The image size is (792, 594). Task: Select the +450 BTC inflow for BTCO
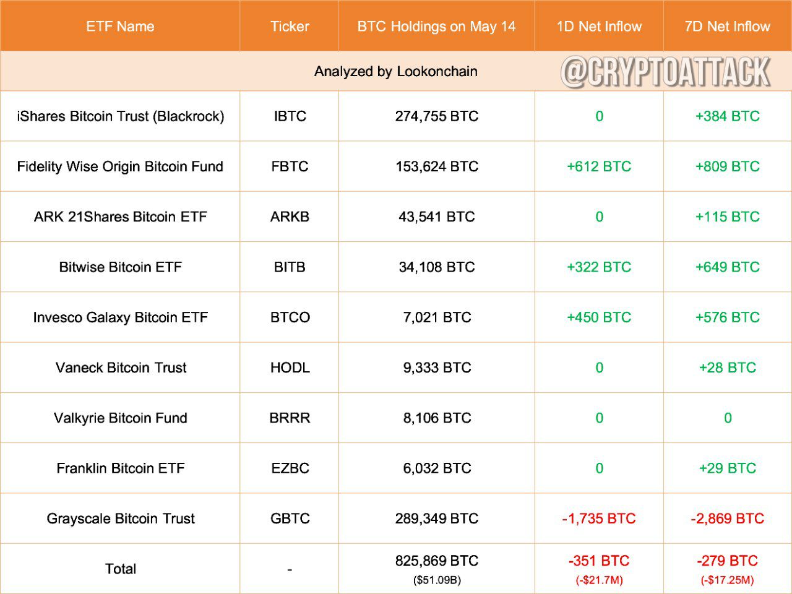pos(599,317)
